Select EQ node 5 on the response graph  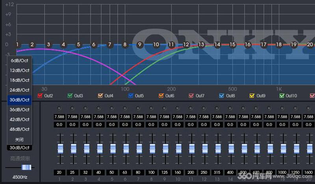coord(78,44)
